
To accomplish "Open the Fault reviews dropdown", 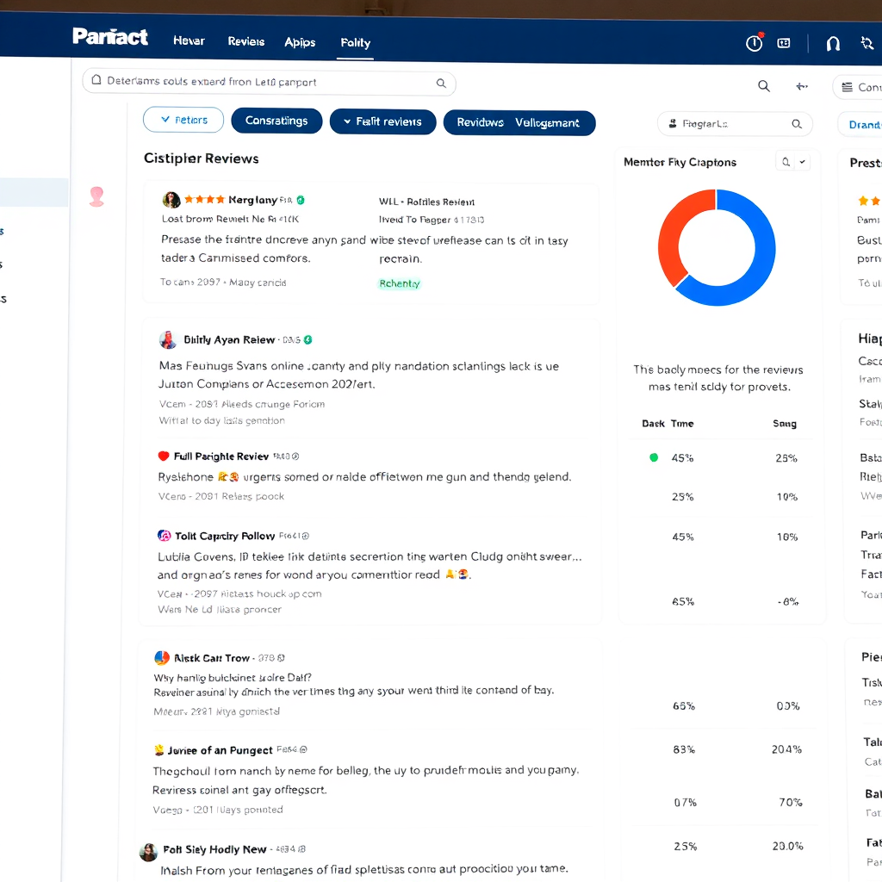I will pos(382,122).
